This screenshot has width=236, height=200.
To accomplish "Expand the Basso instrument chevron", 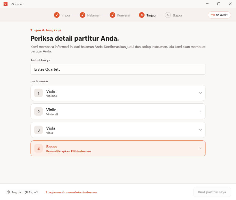I will coord(200,148).
